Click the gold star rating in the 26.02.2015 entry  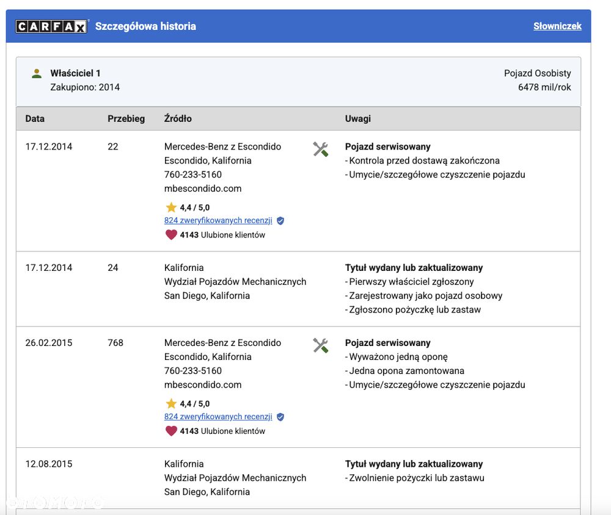pyautogui.click(x=171, y=403)
